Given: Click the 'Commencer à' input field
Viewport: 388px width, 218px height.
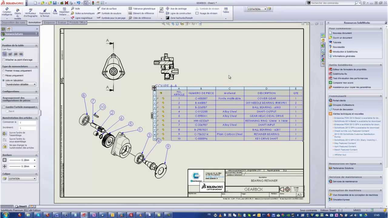Looking at the screenshot, I should 27,123.
